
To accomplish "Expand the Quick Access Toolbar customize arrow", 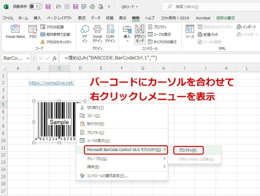I will click(109, 7).
